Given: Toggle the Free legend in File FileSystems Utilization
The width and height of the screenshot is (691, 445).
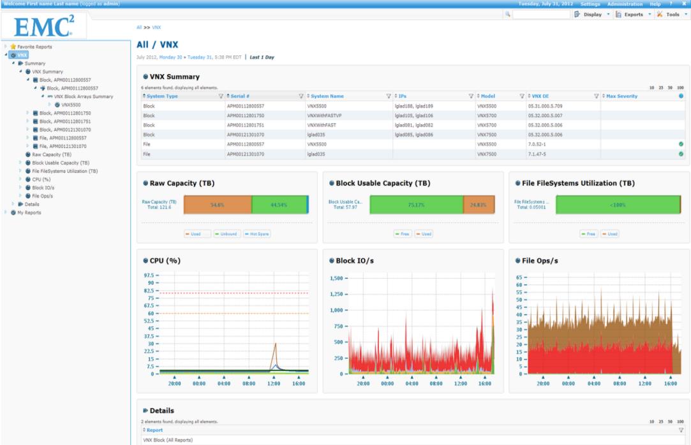Looking at the screenshot, I should (588, 234).
